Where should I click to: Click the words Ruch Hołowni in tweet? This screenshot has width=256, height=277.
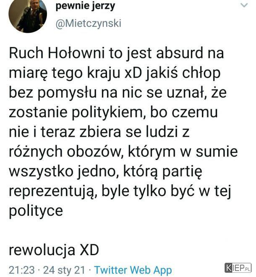point(57,53)
